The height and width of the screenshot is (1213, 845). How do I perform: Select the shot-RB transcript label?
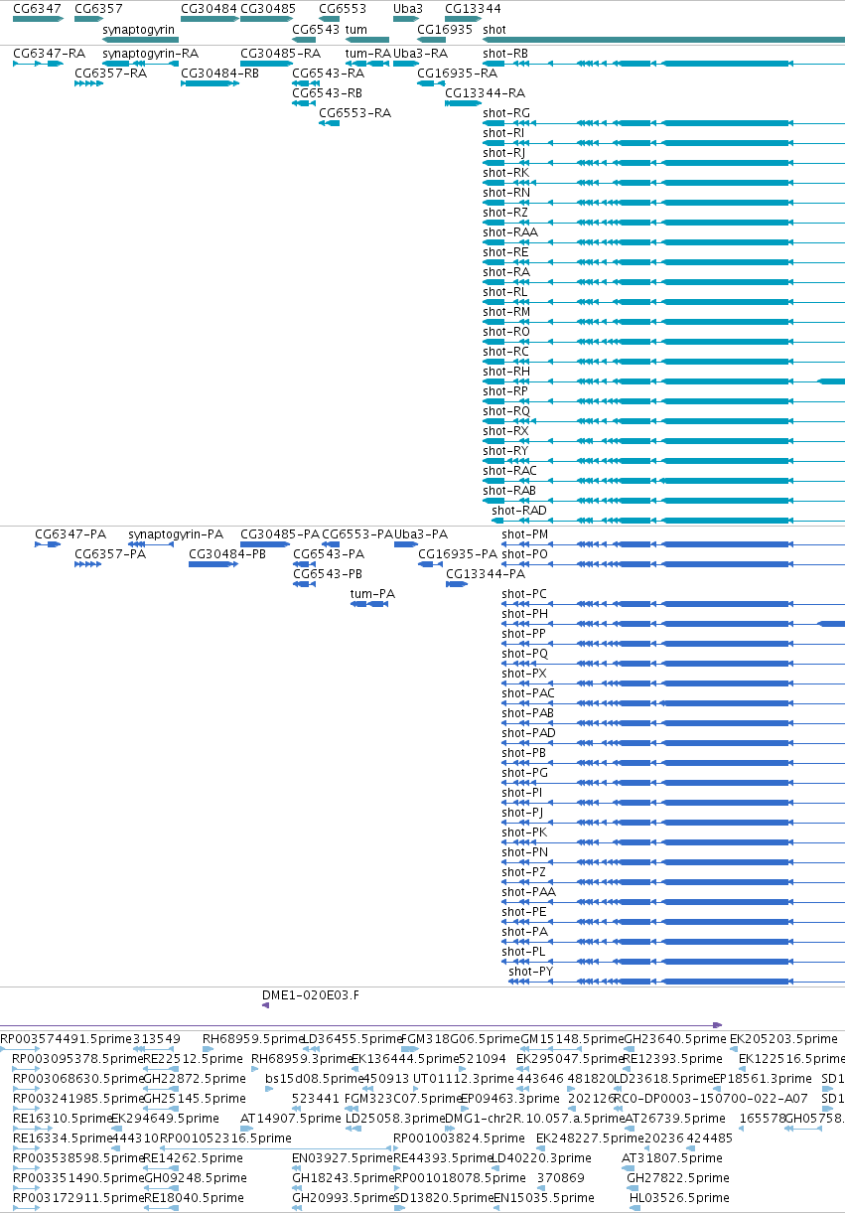coord(505,53)
